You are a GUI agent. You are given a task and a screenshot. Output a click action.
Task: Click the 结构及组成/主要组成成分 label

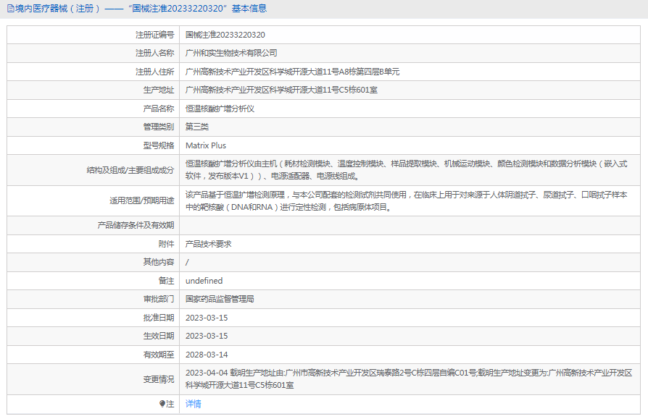pyautogui.click(x=130, y=170)
